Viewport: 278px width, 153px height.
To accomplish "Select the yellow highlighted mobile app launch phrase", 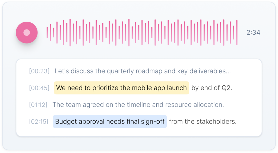I will (121, 88).
